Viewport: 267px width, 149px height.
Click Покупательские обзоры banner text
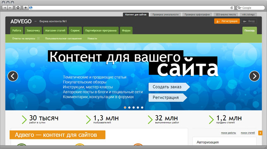tap(84, 82)
